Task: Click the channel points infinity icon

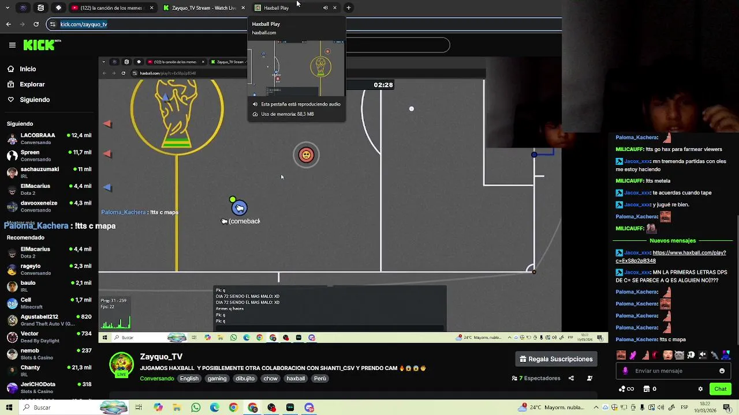Action: (x=626, y=389)
